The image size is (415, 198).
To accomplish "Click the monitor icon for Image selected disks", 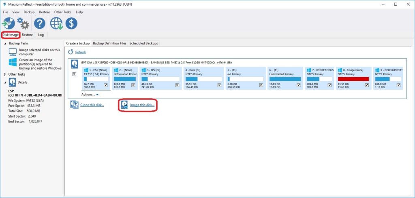I will [x=13, y=52].
